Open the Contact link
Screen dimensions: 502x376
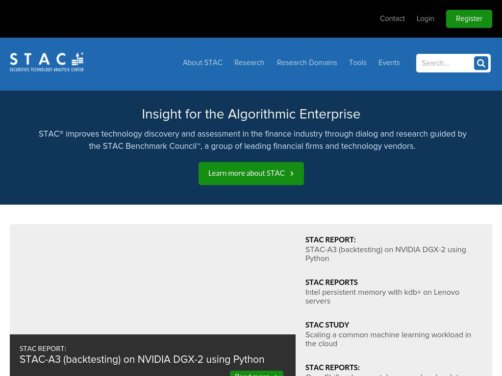[x=392, y=19]
